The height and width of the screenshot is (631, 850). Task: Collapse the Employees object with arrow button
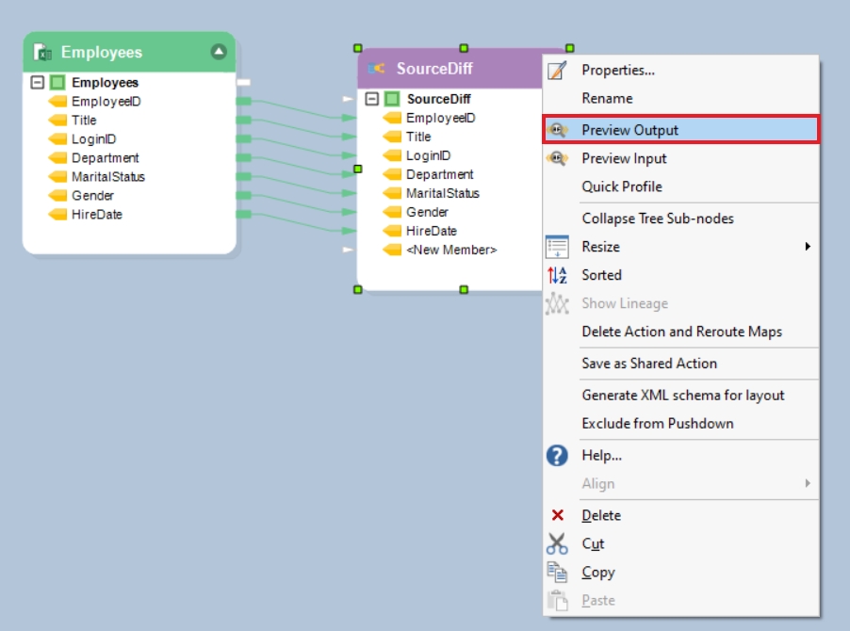pyautogui.click(x=219, y=52)
